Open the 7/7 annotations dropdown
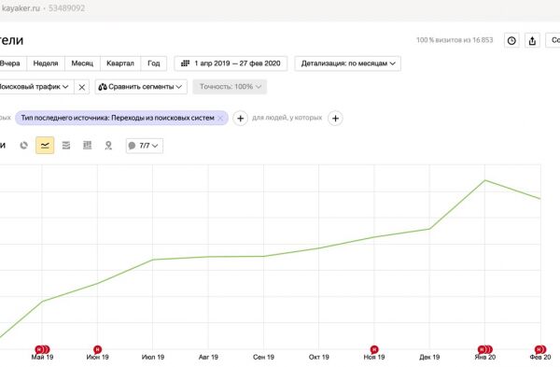This screenshot has height=367, width=560. pos(145,146)
